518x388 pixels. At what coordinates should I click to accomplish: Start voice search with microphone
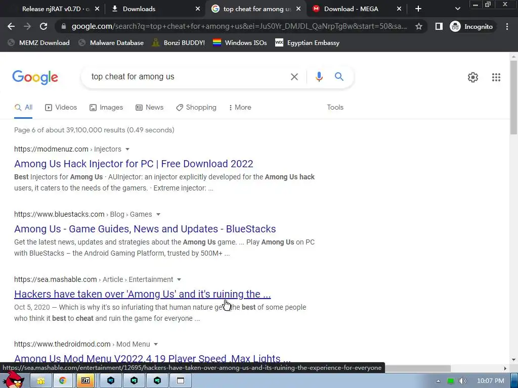[x=319, y=77]
